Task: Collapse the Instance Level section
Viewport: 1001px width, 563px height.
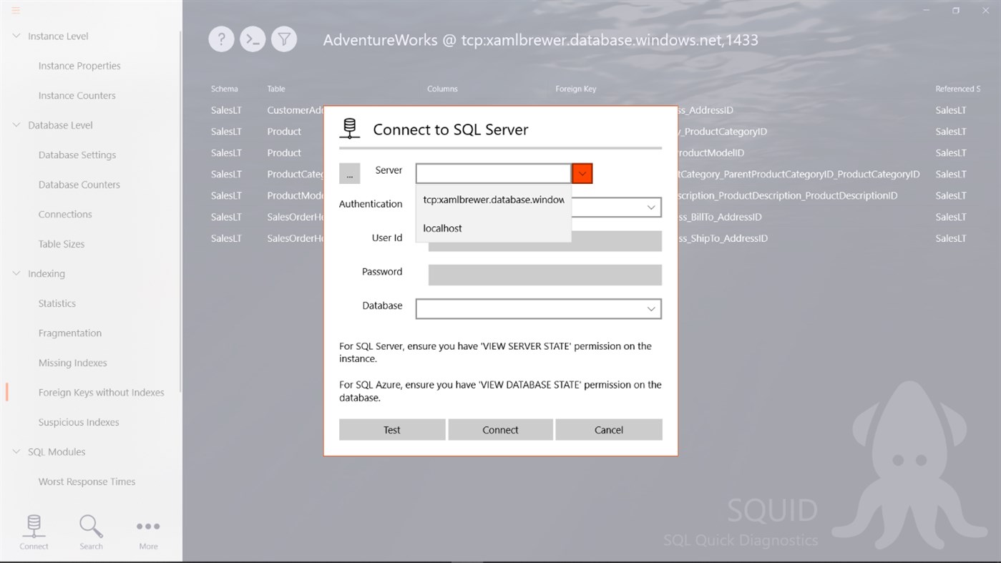Action: tap(16, 36)
